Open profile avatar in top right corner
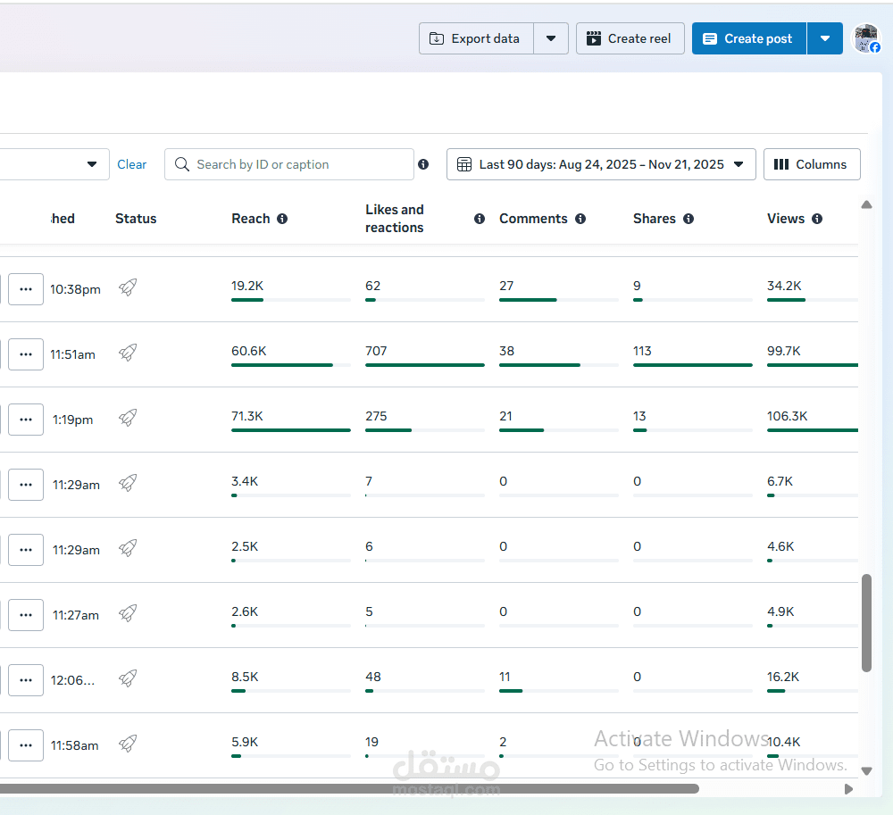893x815 pixels. pyautogui.click(x=867, y=38)
